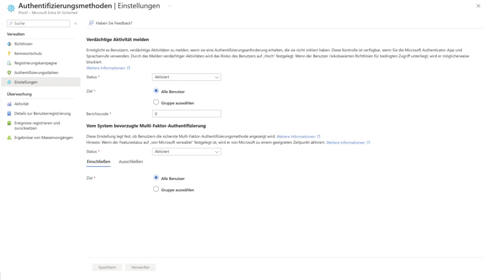Click the Aktivität chart icon
The image size is (489, 280).
[x=9, y=104]
